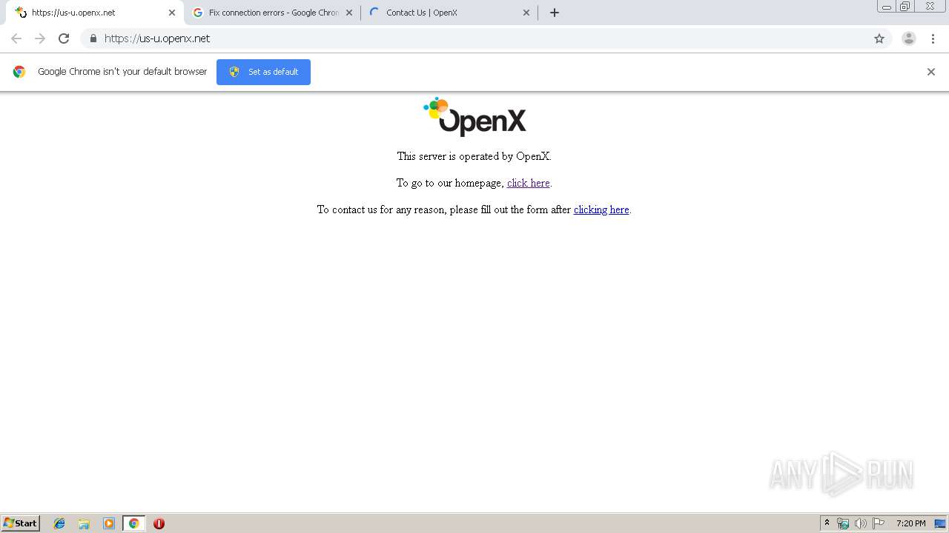Minimize the Chrome window
949x533 pixels.
[x=887, y=7]
